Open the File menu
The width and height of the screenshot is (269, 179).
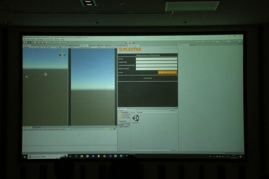tap(25, 39)
